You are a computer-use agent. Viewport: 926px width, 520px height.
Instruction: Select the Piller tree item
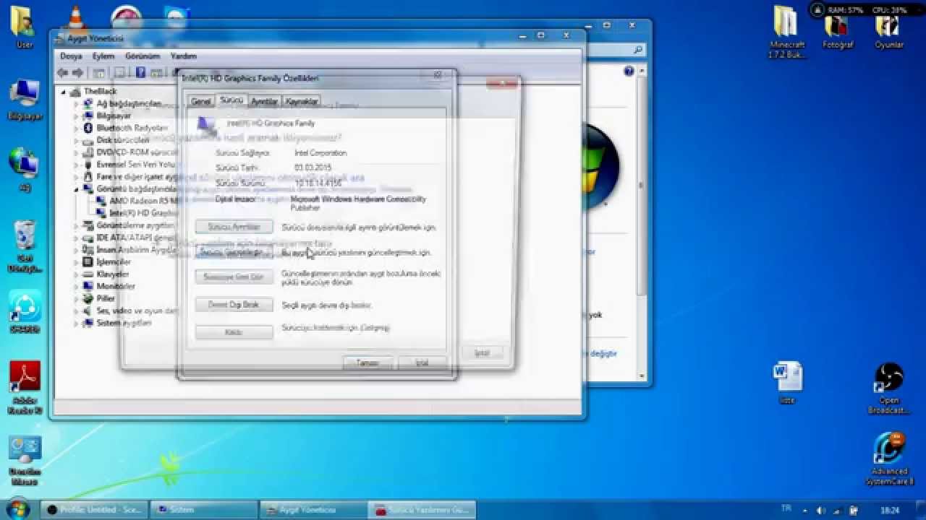[x=106, y=298]
